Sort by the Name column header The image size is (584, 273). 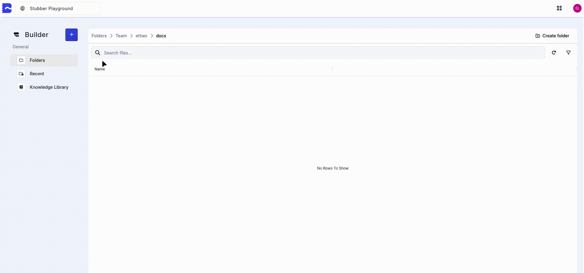[100, 69]
